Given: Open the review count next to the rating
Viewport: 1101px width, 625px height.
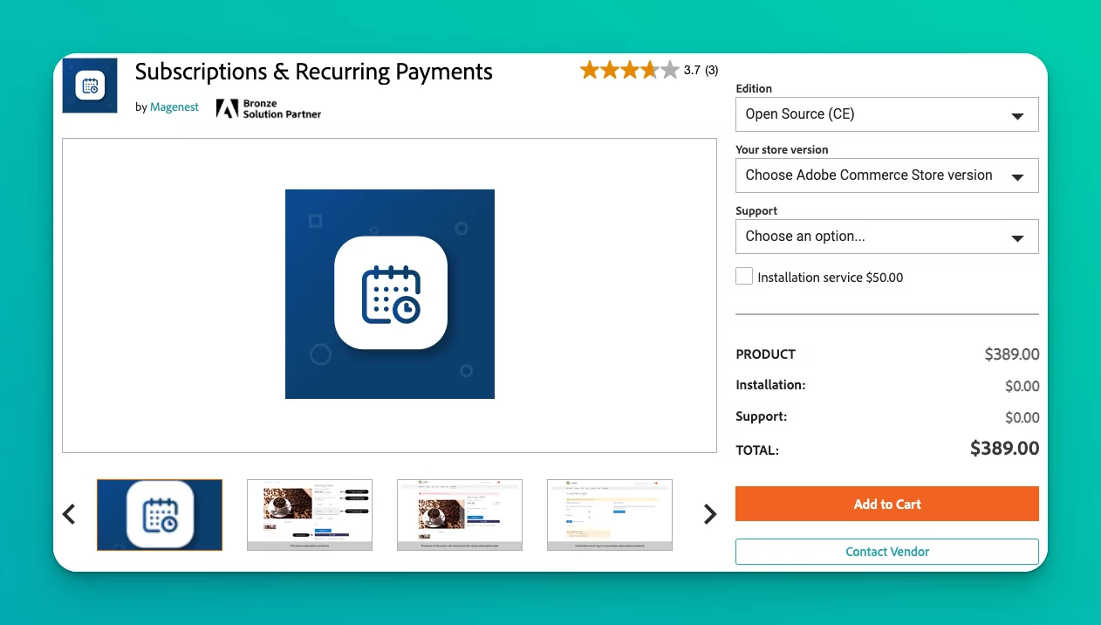Looking at the screenshot, I should pyautogui.click(x=711, y=71).
